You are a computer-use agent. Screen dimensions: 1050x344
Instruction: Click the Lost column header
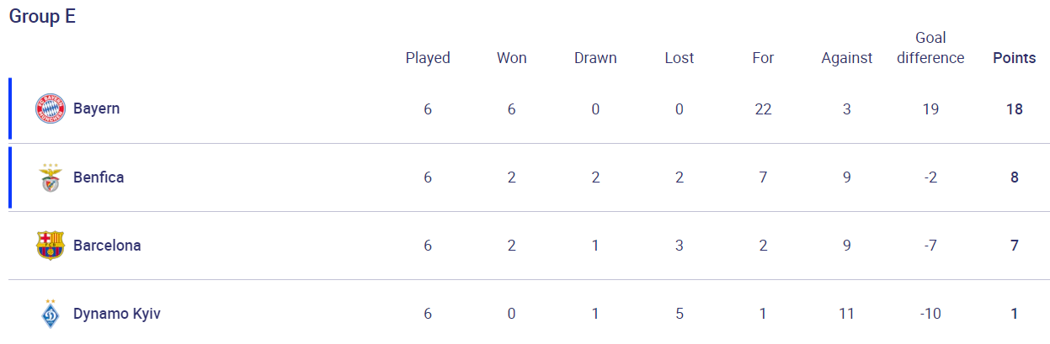click(x=680, y=58)
